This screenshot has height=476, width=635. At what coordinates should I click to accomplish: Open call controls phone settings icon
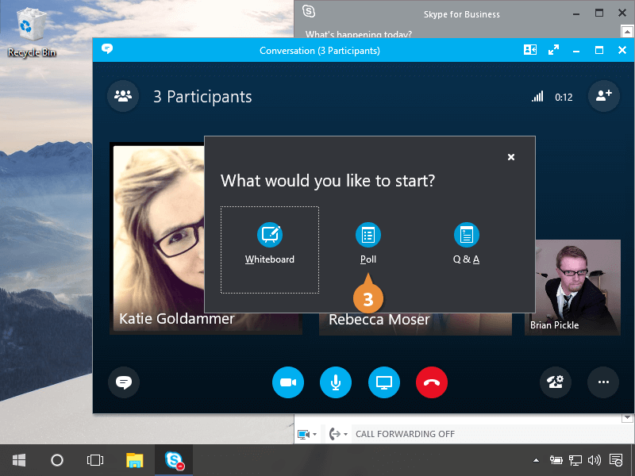(x=555, y=382)
